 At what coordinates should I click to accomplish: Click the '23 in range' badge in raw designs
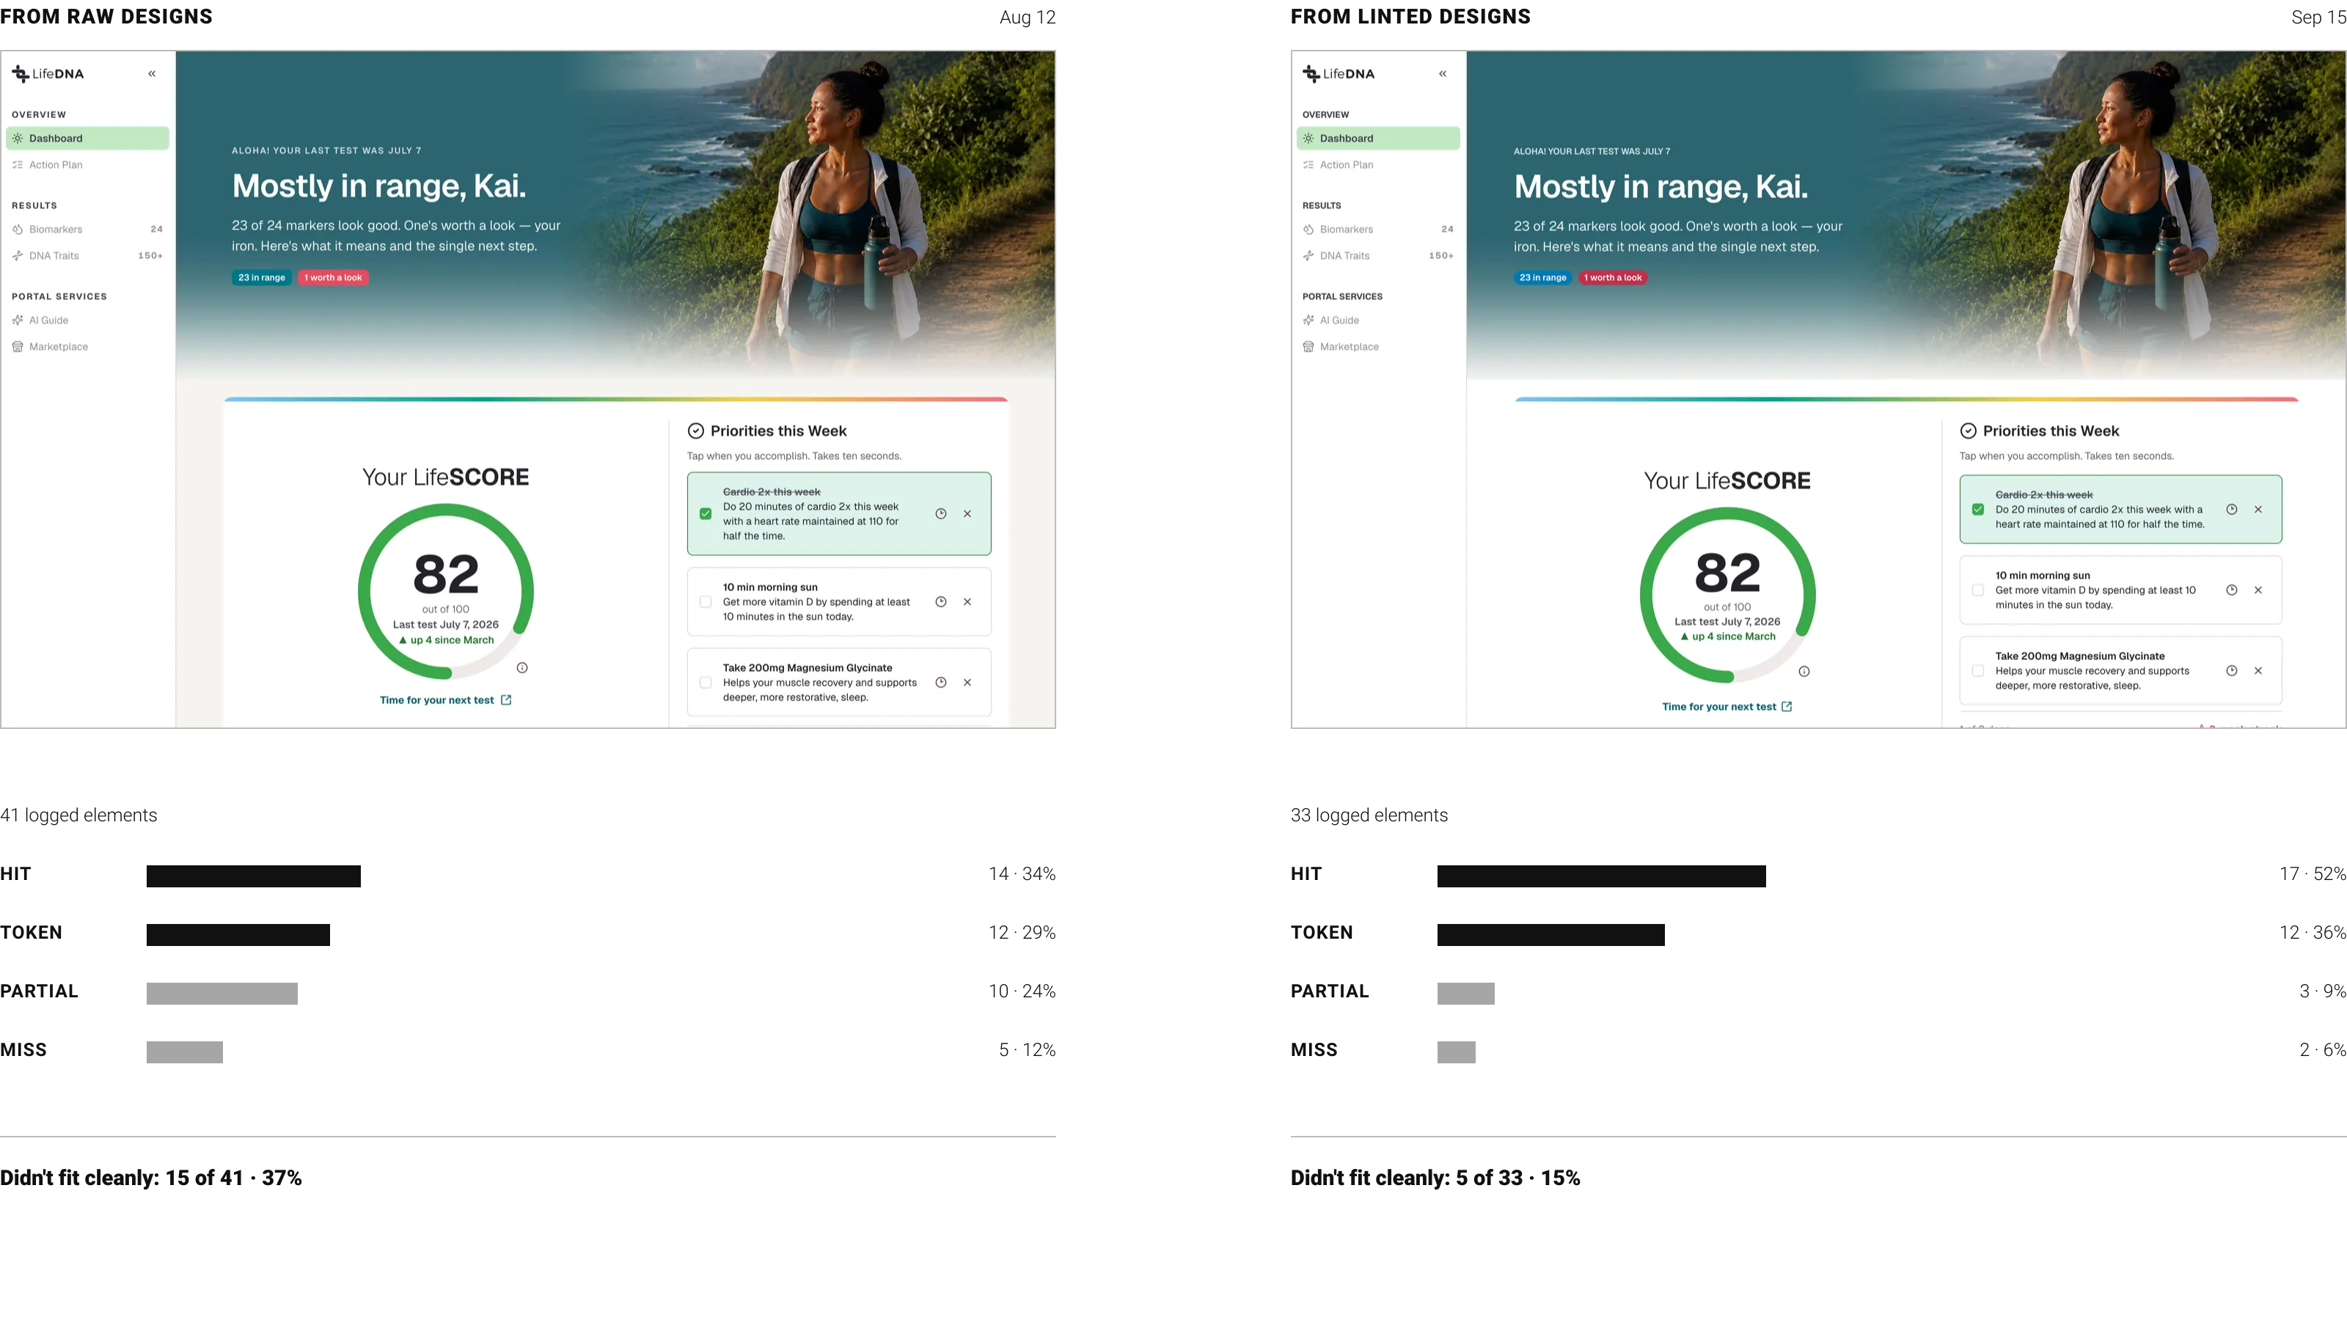click(262, 278)
